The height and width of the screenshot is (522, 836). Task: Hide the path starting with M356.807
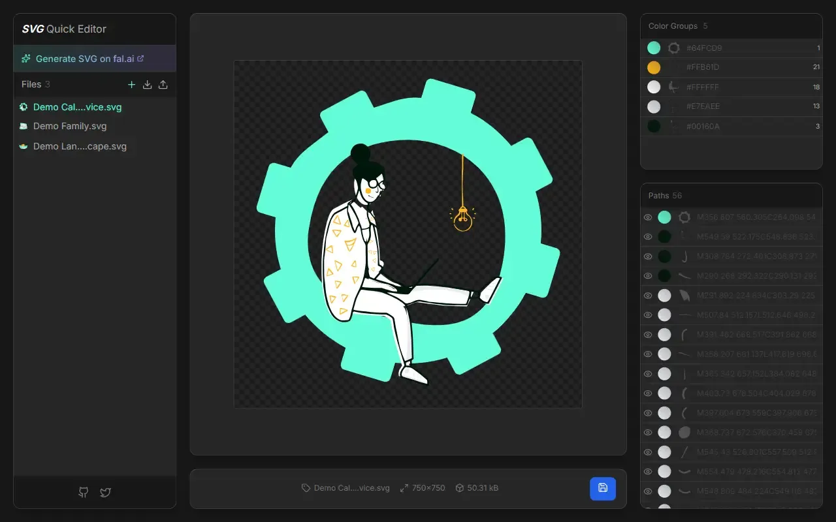click(x=648, y=217)
